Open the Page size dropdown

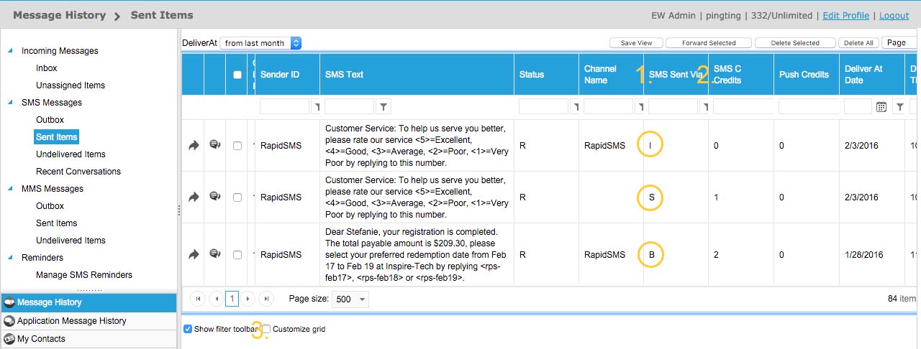coord(352,299)
